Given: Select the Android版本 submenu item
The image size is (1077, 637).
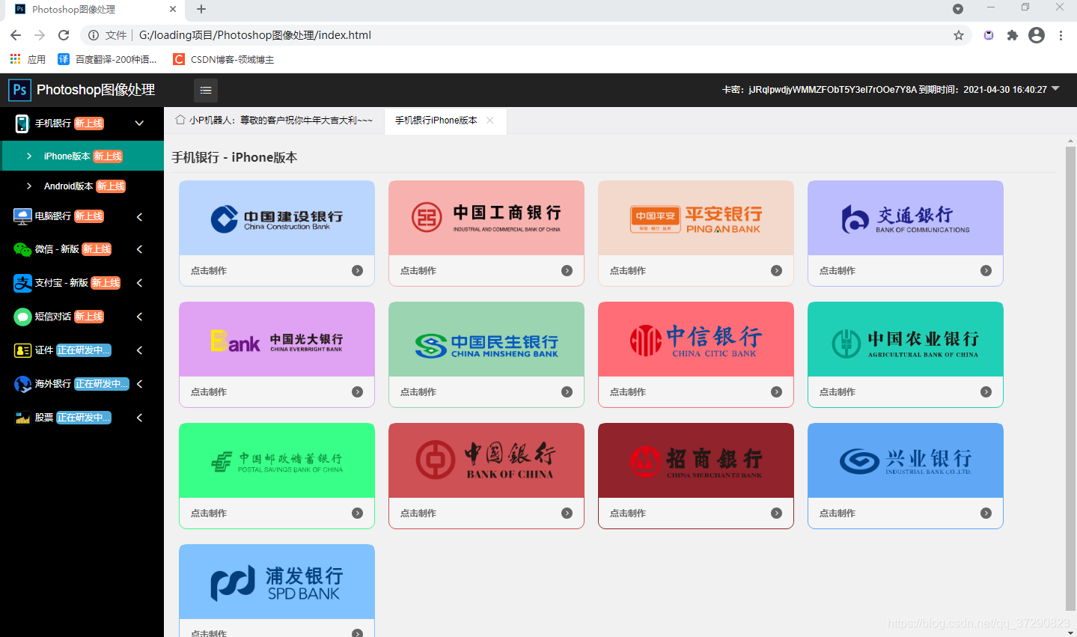Looking at the screenshot, I should pyautogui.click(x=82, y=186).
